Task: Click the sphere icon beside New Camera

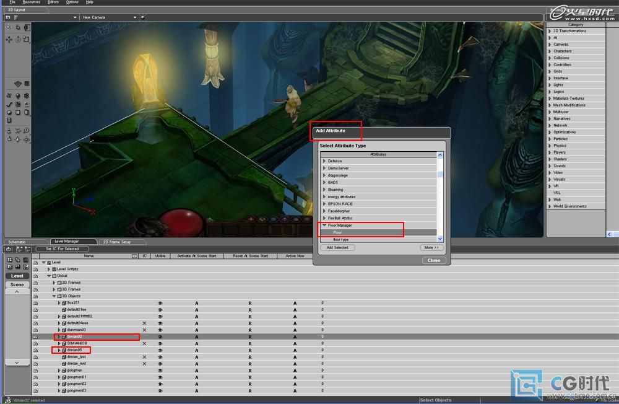Action: (x=142, y=17)
